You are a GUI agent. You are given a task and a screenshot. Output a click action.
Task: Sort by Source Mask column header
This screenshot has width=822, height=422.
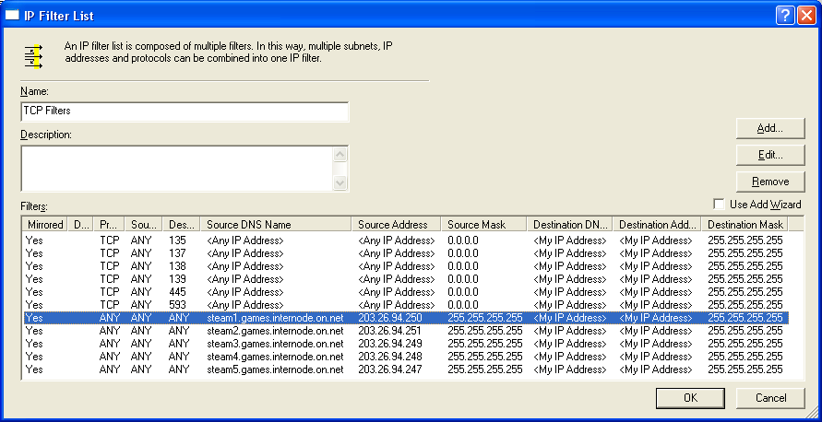[x=483, y=225]
